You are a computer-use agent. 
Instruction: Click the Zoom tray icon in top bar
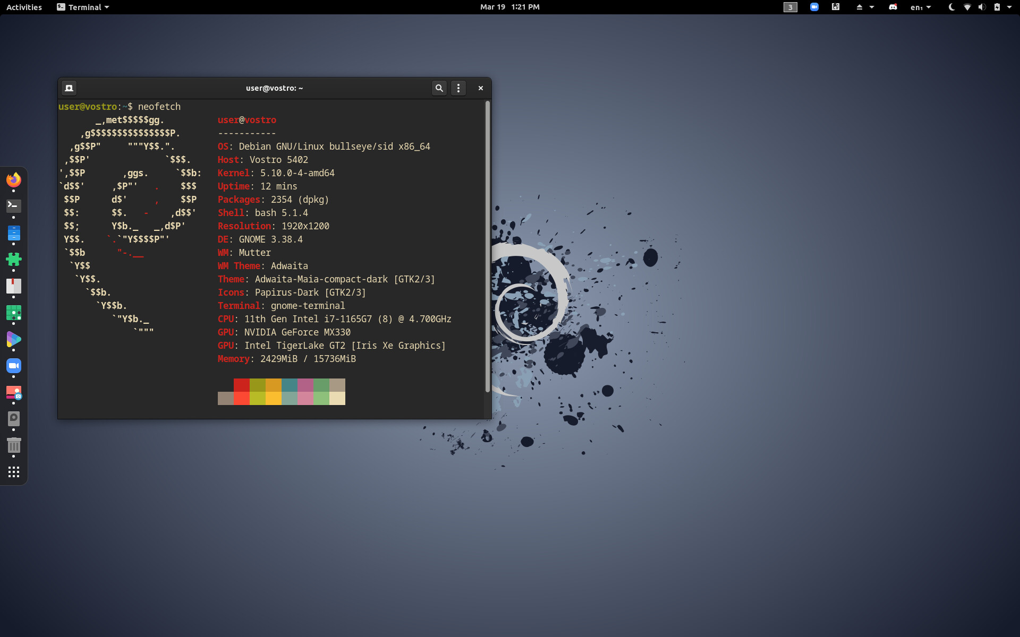coord(814,7)
